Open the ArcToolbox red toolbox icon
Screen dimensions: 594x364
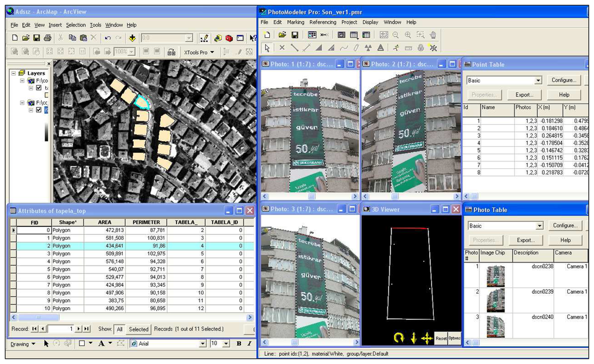pos(229,38)
